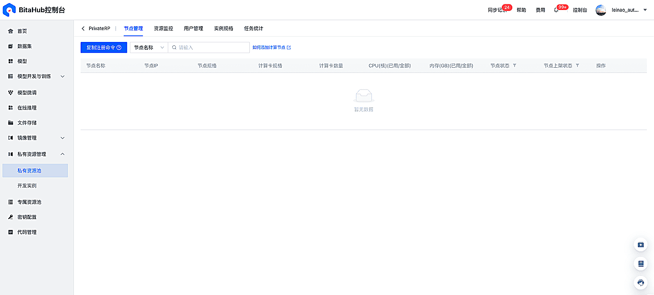The height and width of the screenshot is (295, 654).
Task: Open 控制台 in the top bar
Action: tap(580, 10)
